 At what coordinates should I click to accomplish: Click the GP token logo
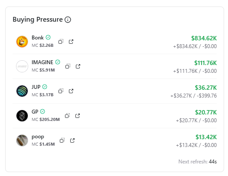[22, 116]
